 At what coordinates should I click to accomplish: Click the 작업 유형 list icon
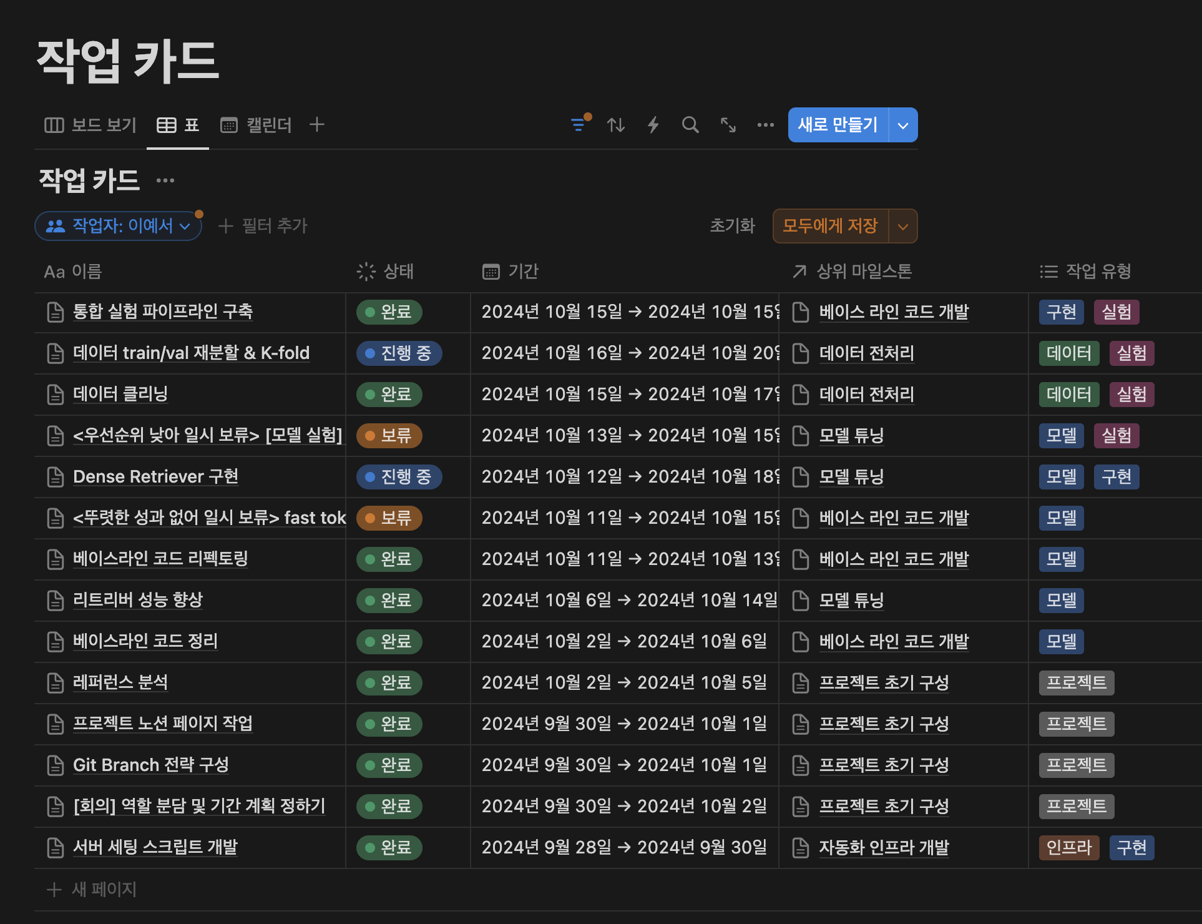point(1048,272)
